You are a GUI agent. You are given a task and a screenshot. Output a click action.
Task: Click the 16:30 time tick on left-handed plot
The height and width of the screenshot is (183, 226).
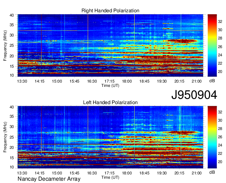[x=92, y=173]
